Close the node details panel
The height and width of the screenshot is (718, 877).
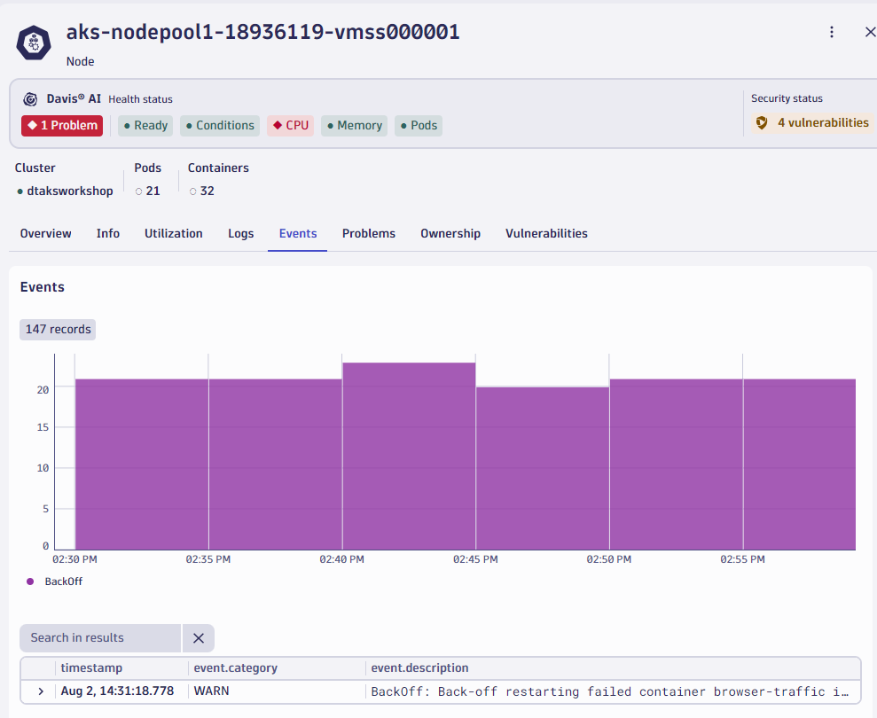869,32
